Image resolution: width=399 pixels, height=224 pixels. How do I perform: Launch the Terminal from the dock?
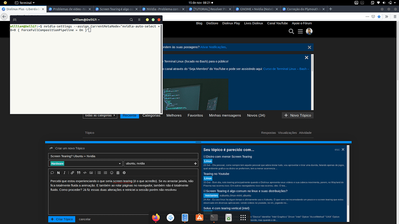(x=214, y=218)
